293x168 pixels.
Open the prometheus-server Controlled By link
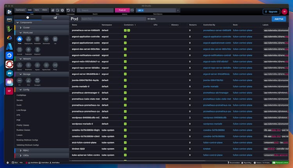217,30
